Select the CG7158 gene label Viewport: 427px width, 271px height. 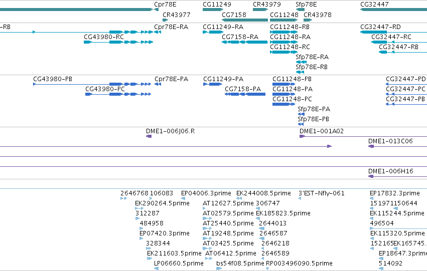234,15
